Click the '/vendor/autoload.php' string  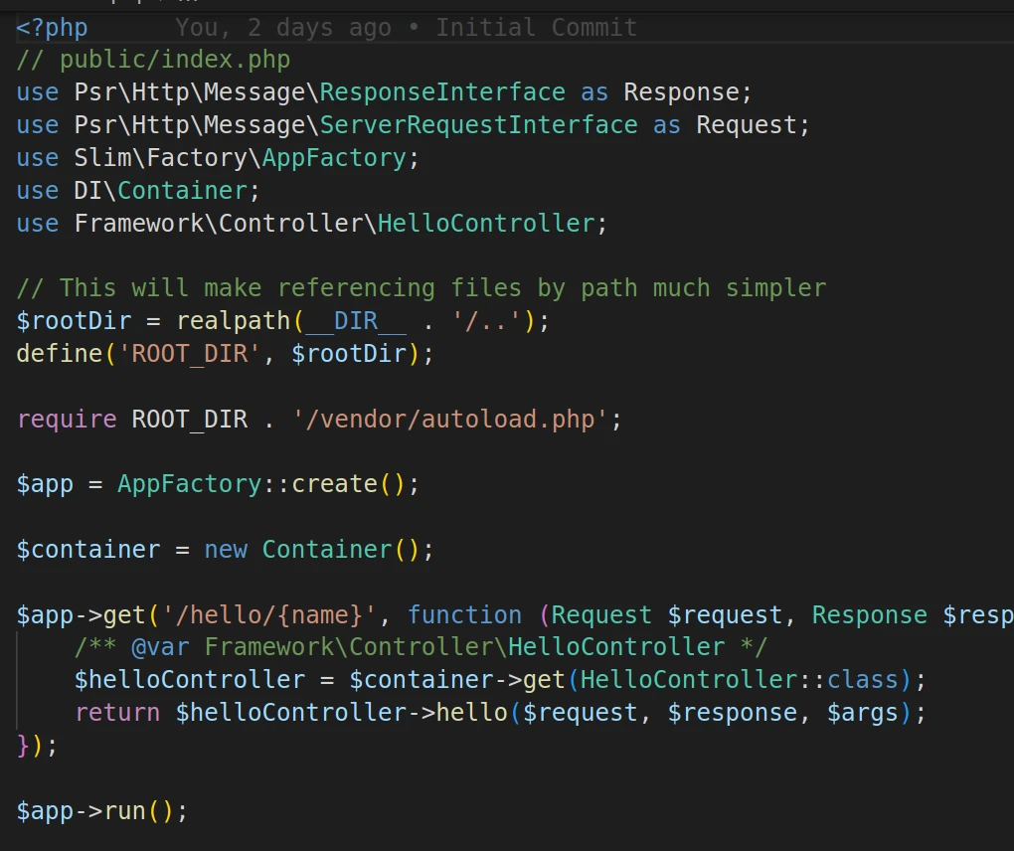(x=450, y=419)
